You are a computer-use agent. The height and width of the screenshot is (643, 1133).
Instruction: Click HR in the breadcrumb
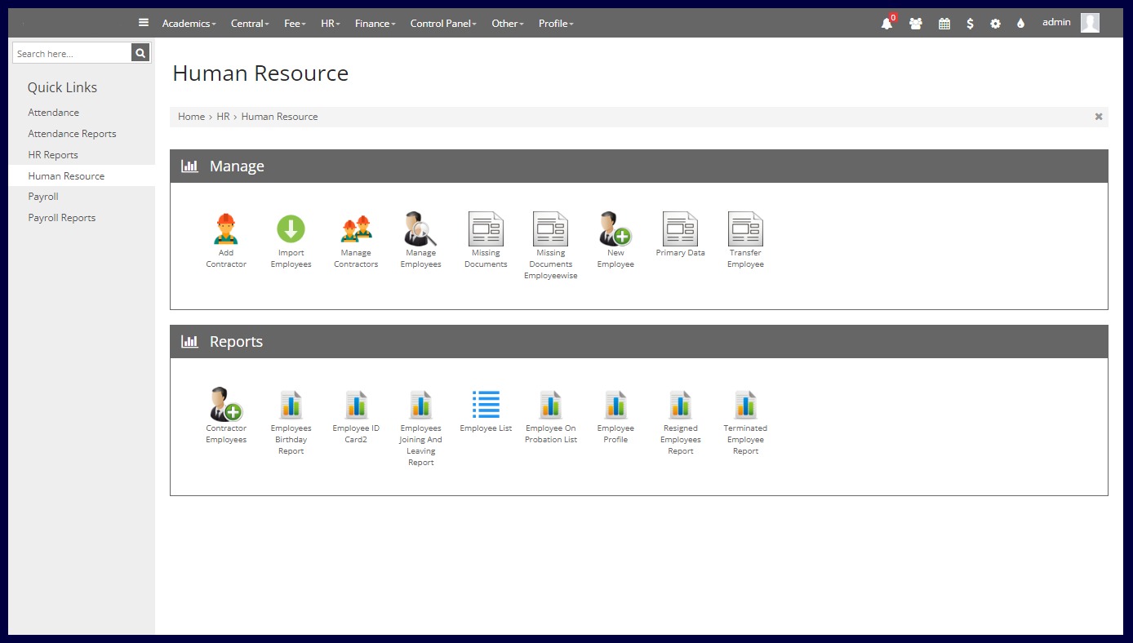pyautogui.click(x=223, y=117)
